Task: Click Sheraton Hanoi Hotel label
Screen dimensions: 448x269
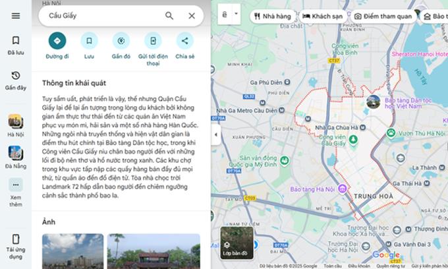Action: pyautogui.click(x=420, y=54)
